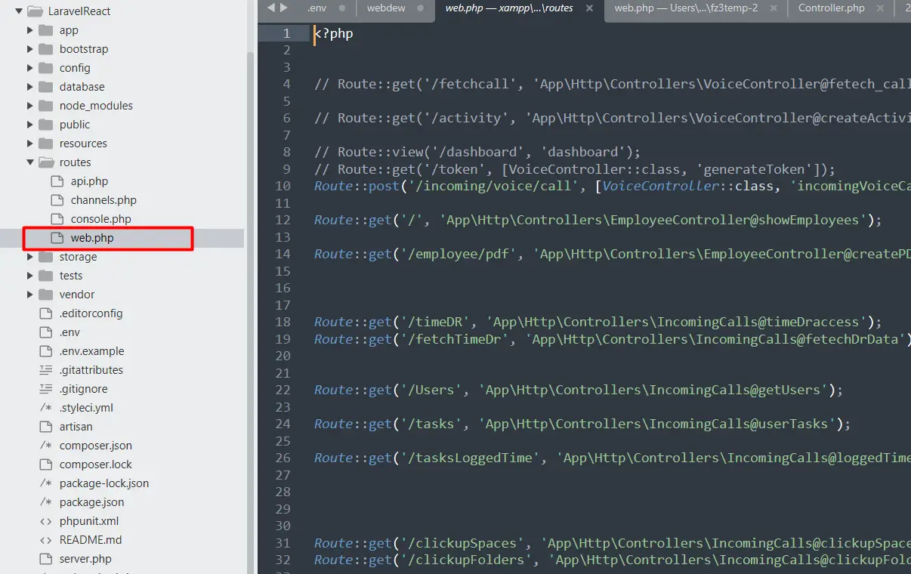Open channels.php in the sidebar
The image size is (911, 574).
point(103,200)
